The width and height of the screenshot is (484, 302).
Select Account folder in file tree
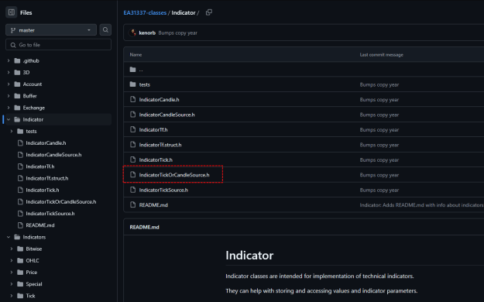click(x=32, y=84)
